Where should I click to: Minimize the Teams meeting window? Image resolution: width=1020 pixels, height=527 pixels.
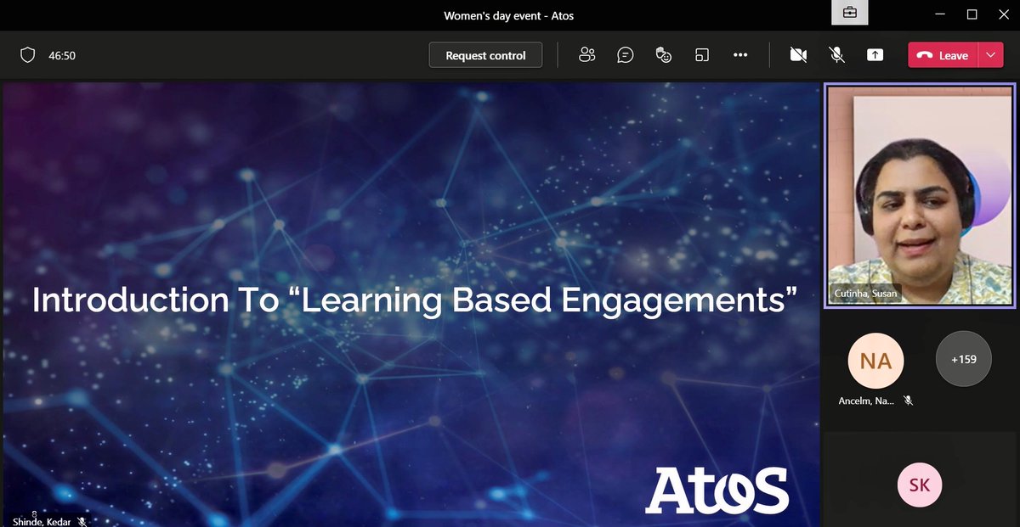pyautogui.click(x=940, y=14)
